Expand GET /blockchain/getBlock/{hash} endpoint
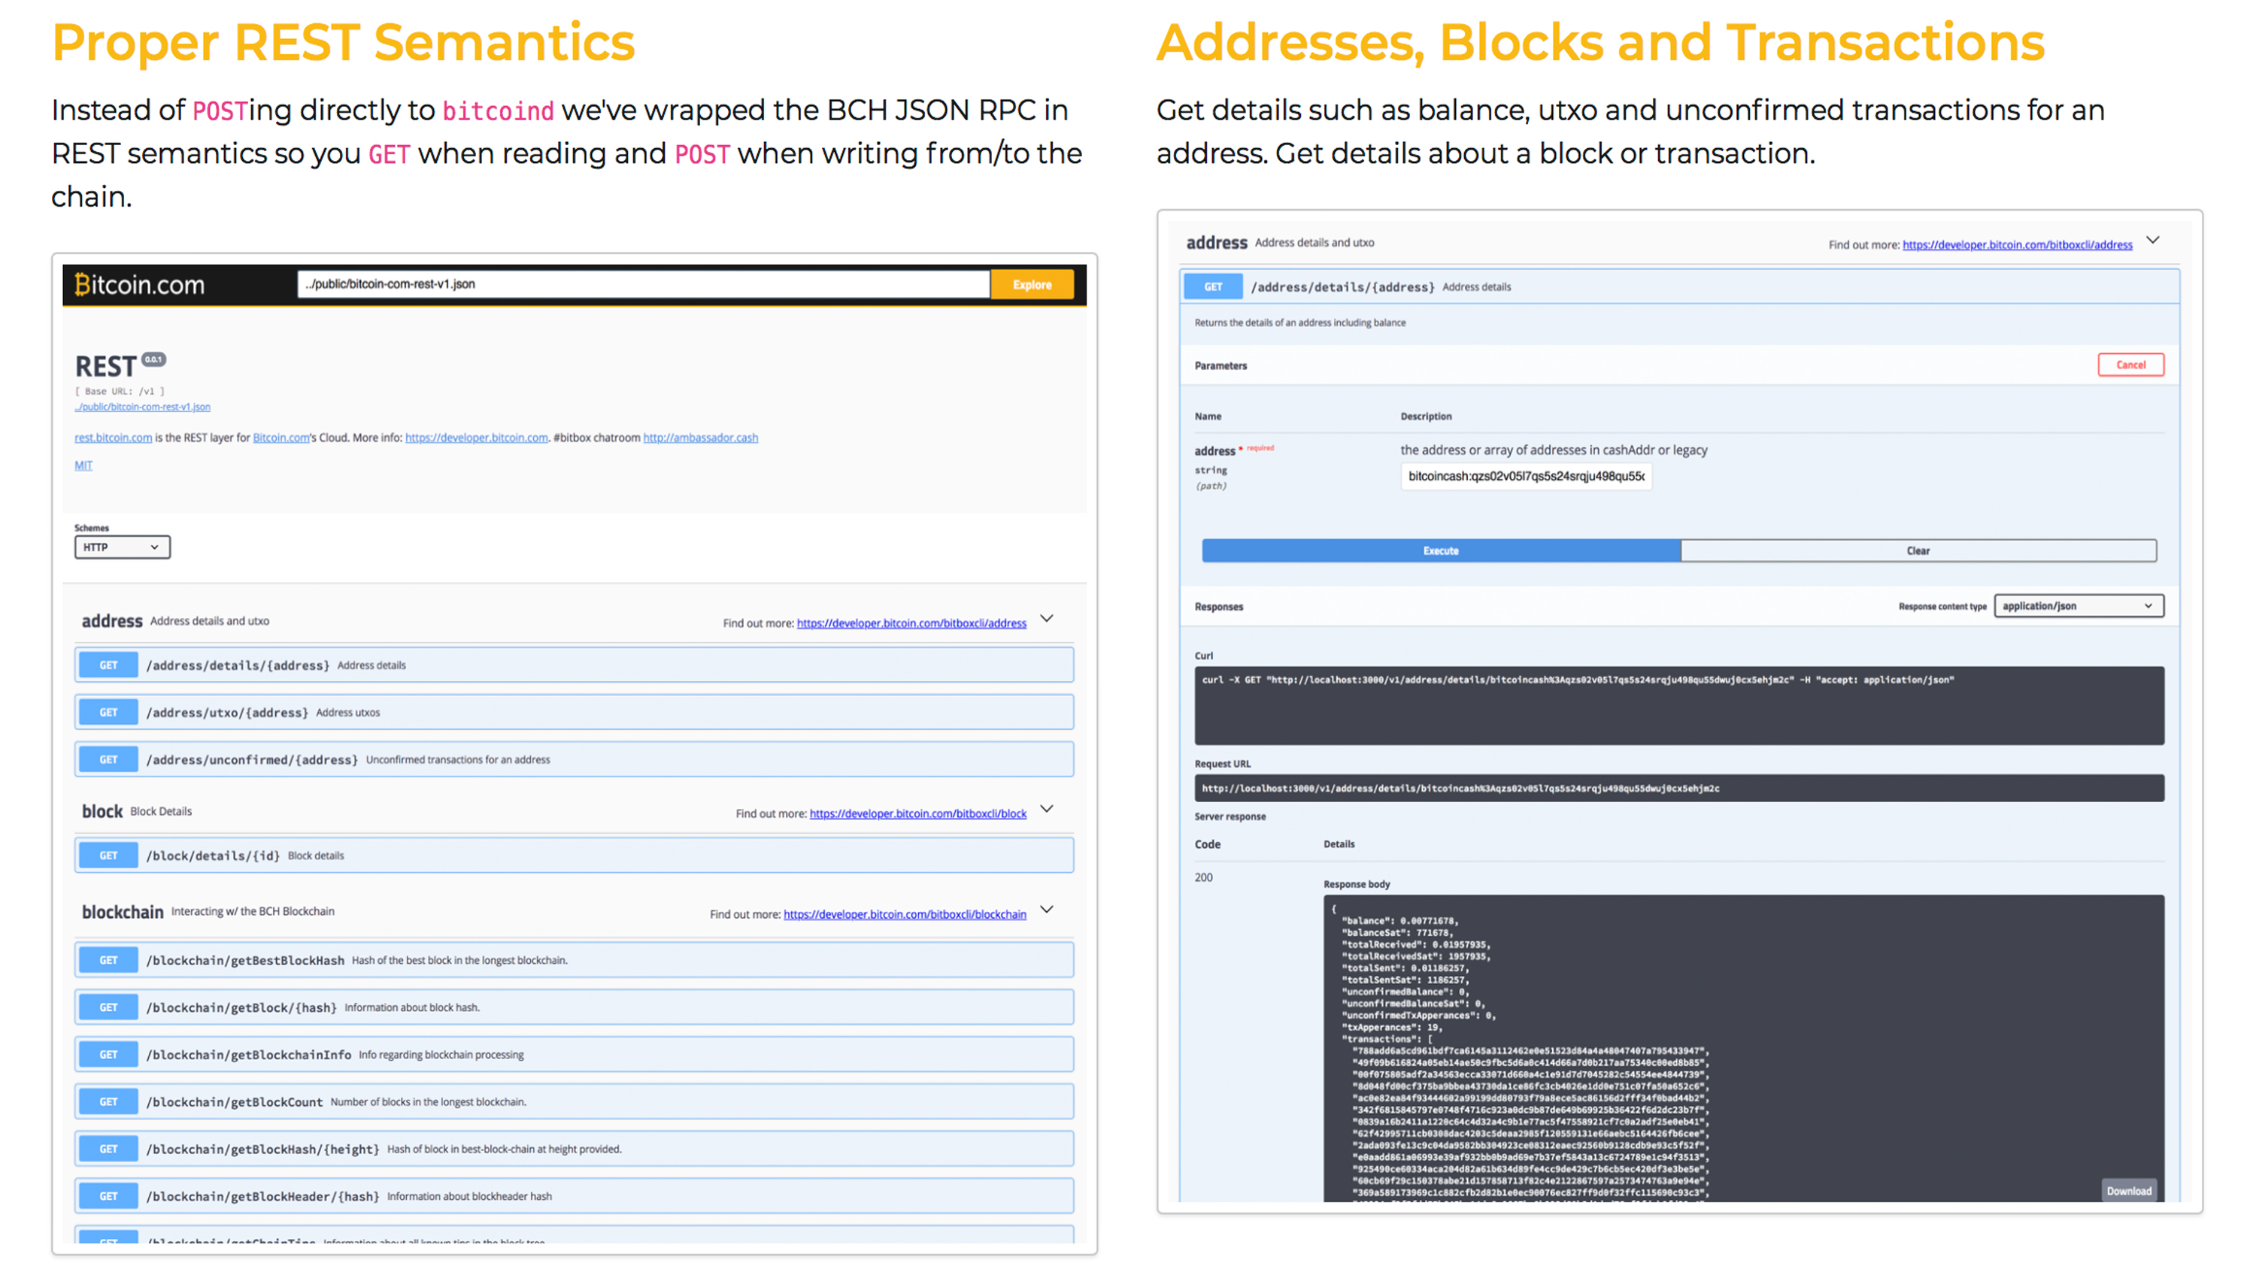The width and height of the screenshot is (2256, 1278). [x=574, y=1007]
